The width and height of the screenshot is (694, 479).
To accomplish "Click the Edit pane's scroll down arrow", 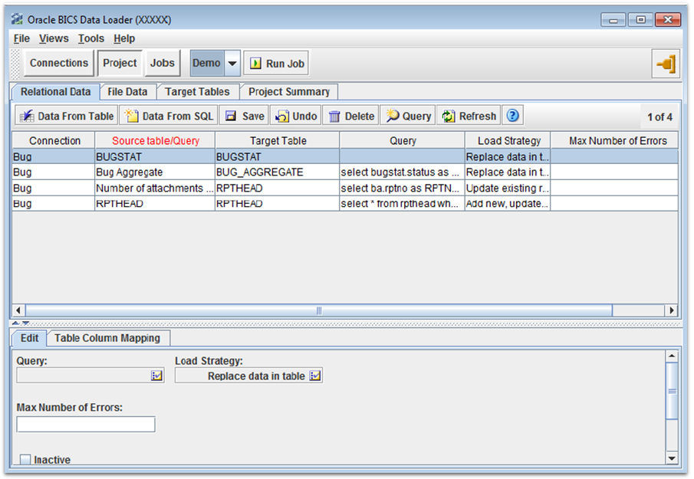I will click(672, 458).
